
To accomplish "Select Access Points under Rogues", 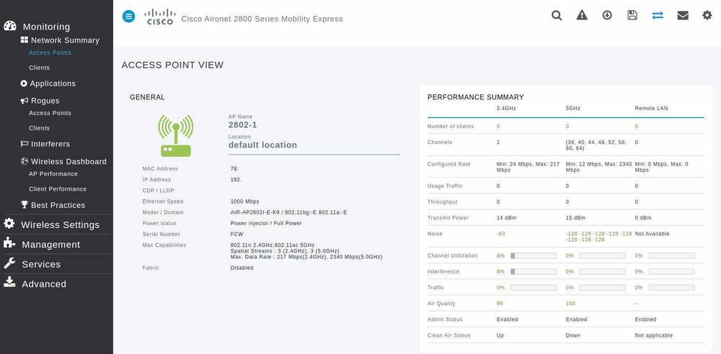I will pyautogui.click(x=50, y=113).
